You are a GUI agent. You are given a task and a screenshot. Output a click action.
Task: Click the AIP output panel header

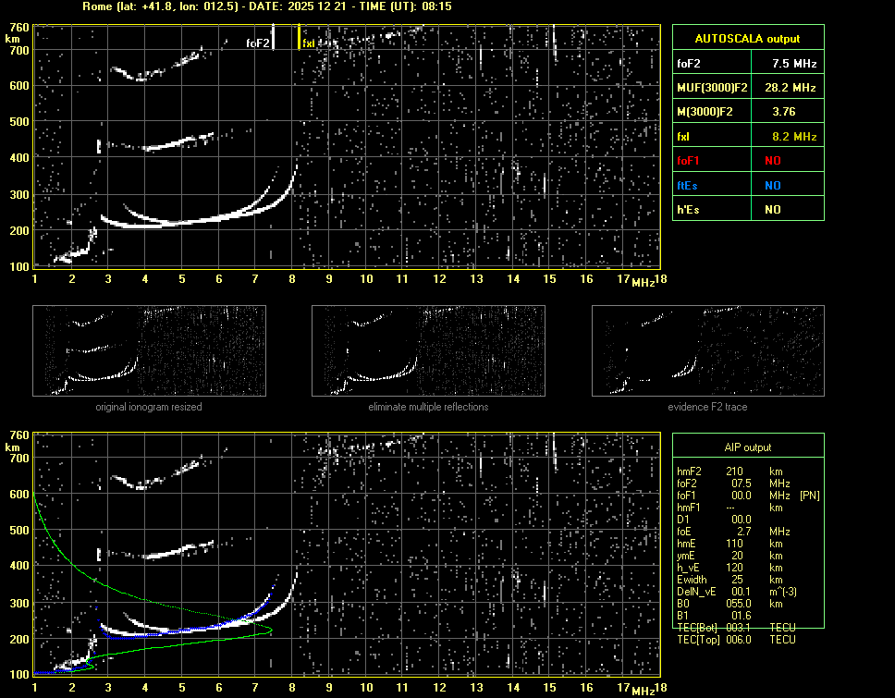pyautogui.click(x=747, y=447)
